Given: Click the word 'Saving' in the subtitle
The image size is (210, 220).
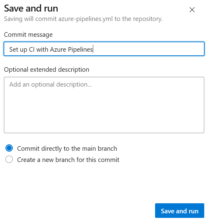Looking at the screenshot, I should [x=12, y=19].
